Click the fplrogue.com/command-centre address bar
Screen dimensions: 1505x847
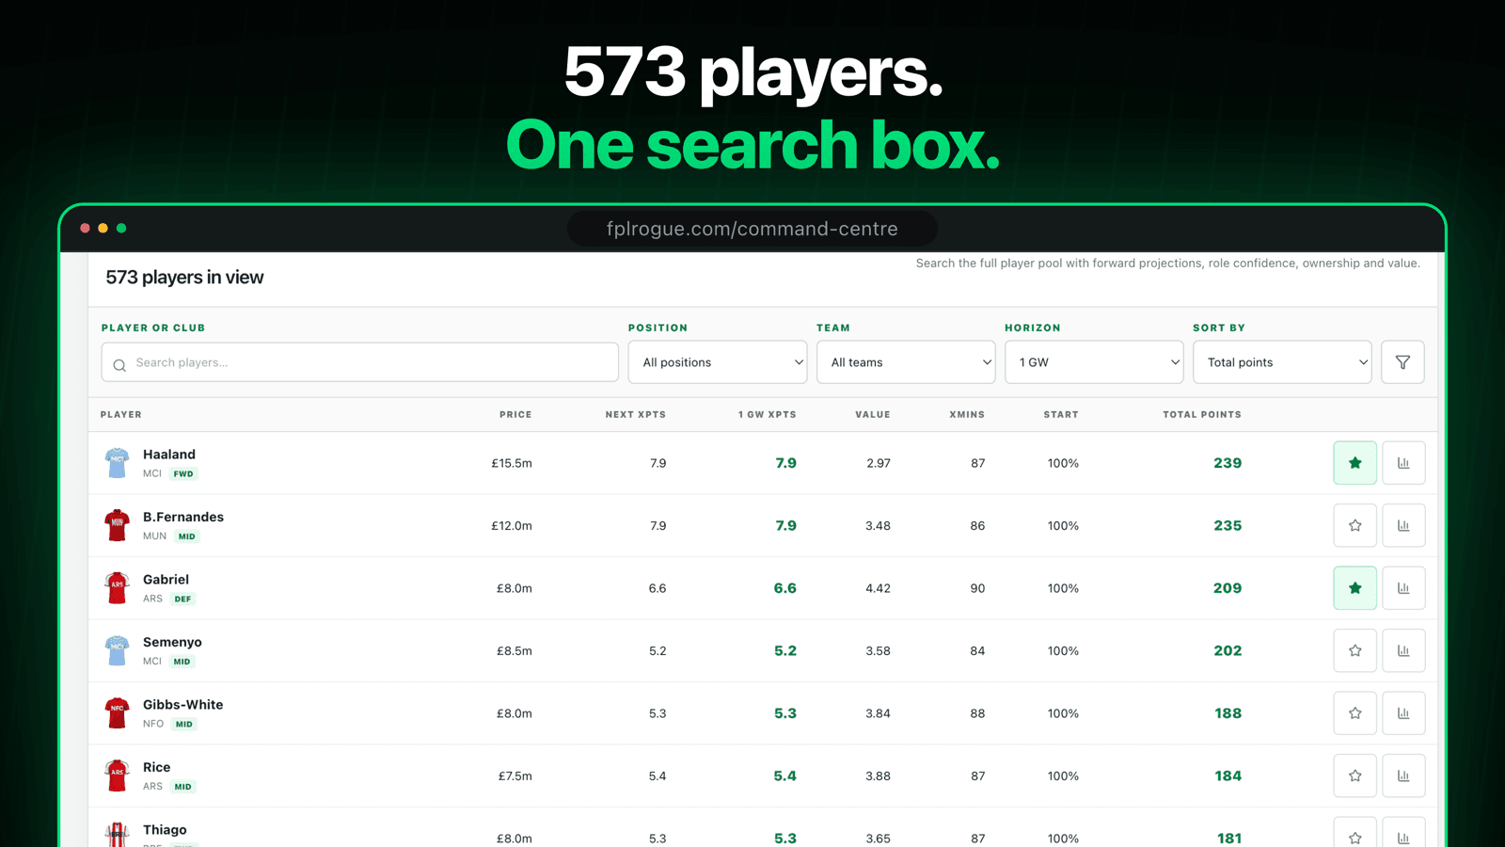(752, 229)
